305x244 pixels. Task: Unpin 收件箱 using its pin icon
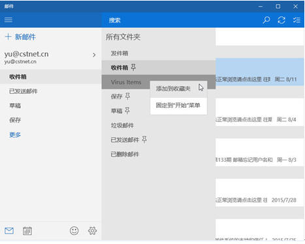coord(133,67)
